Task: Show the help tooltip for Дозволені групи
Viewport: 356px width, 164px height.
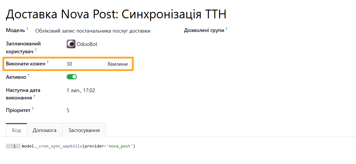Action: click(227, 29)
